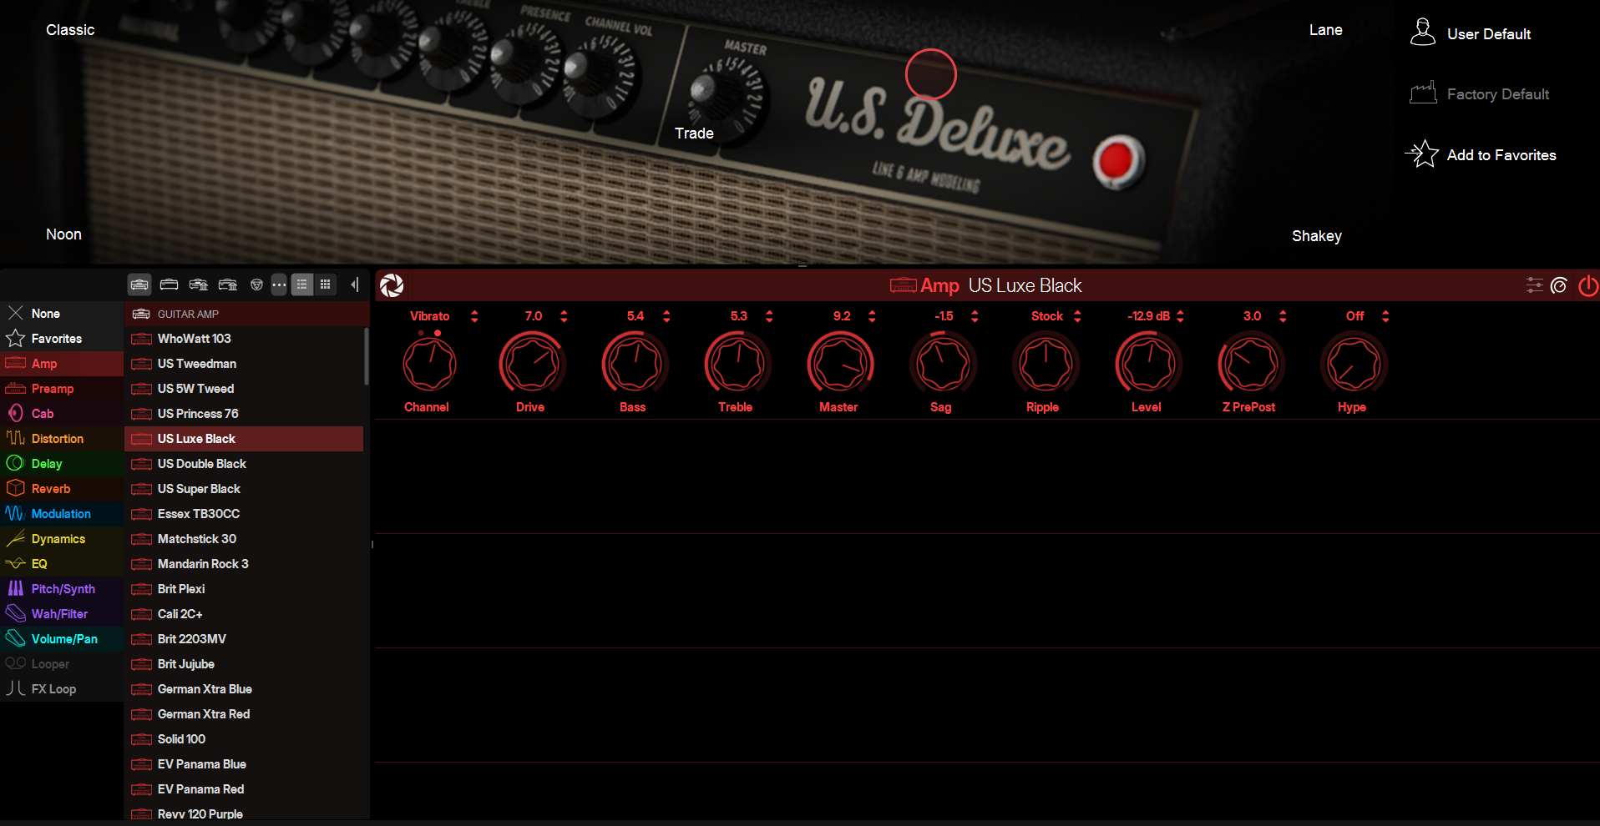Open the Amp category in sidebar

point(62,364)
